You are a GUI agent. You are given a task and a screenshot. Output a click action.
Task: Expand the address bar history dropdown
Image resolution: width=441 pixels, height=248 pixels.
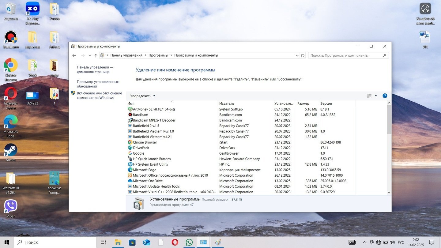(297, 55)
